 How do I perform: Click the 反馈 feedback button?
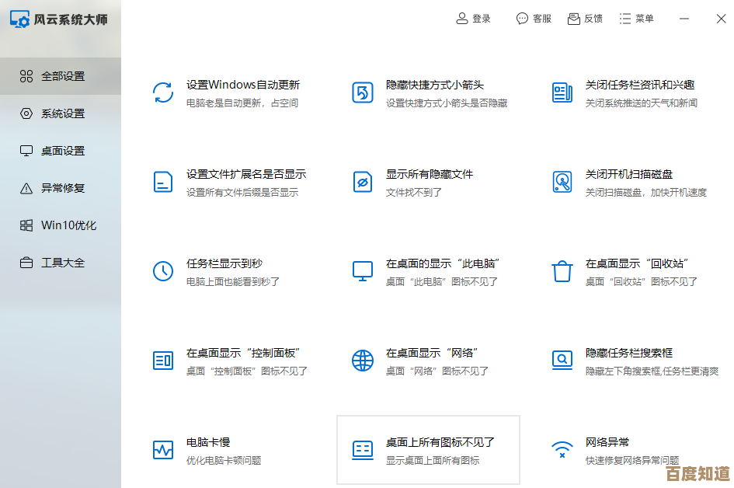tap(585, 19)
